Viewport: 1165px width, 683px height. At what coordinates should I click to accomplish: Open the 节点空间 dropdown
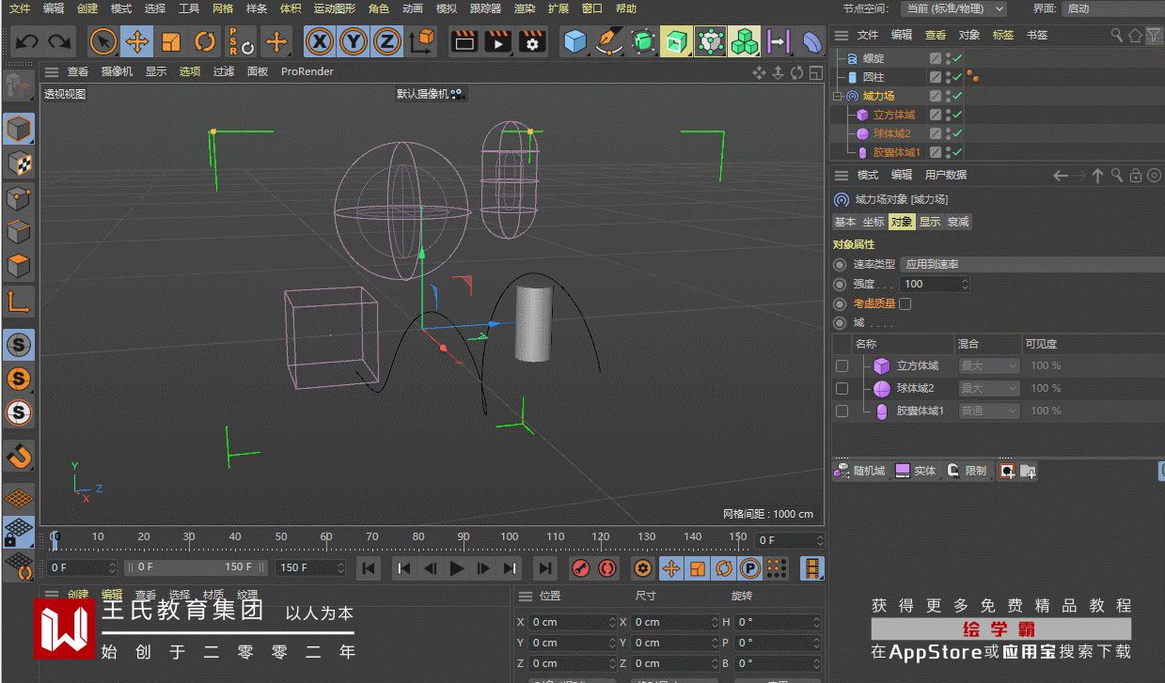tap(953, 8)
